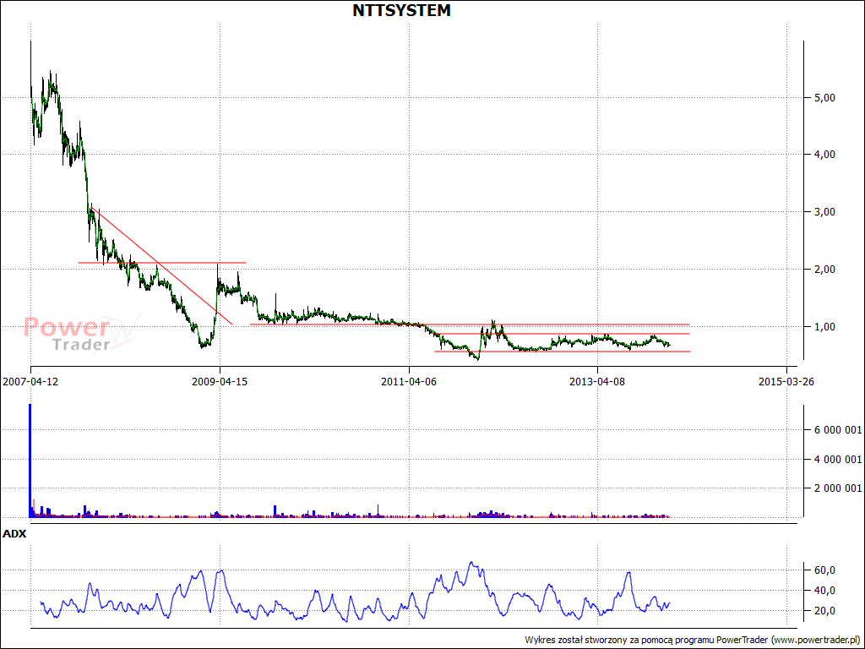865x649 pixels.
Task: Click the 6 000 001 volume label
Action: click(x=837, y=430)
